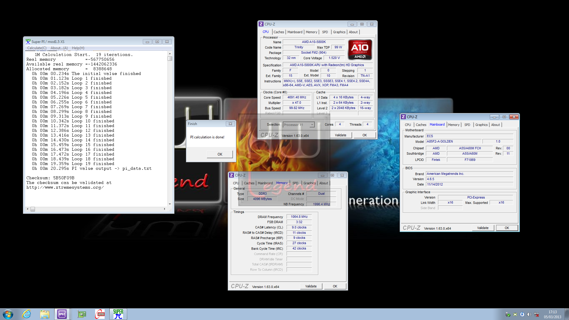
Task: Click Mainboard CPU-Z window Z icon
Action: pos(403,117)
